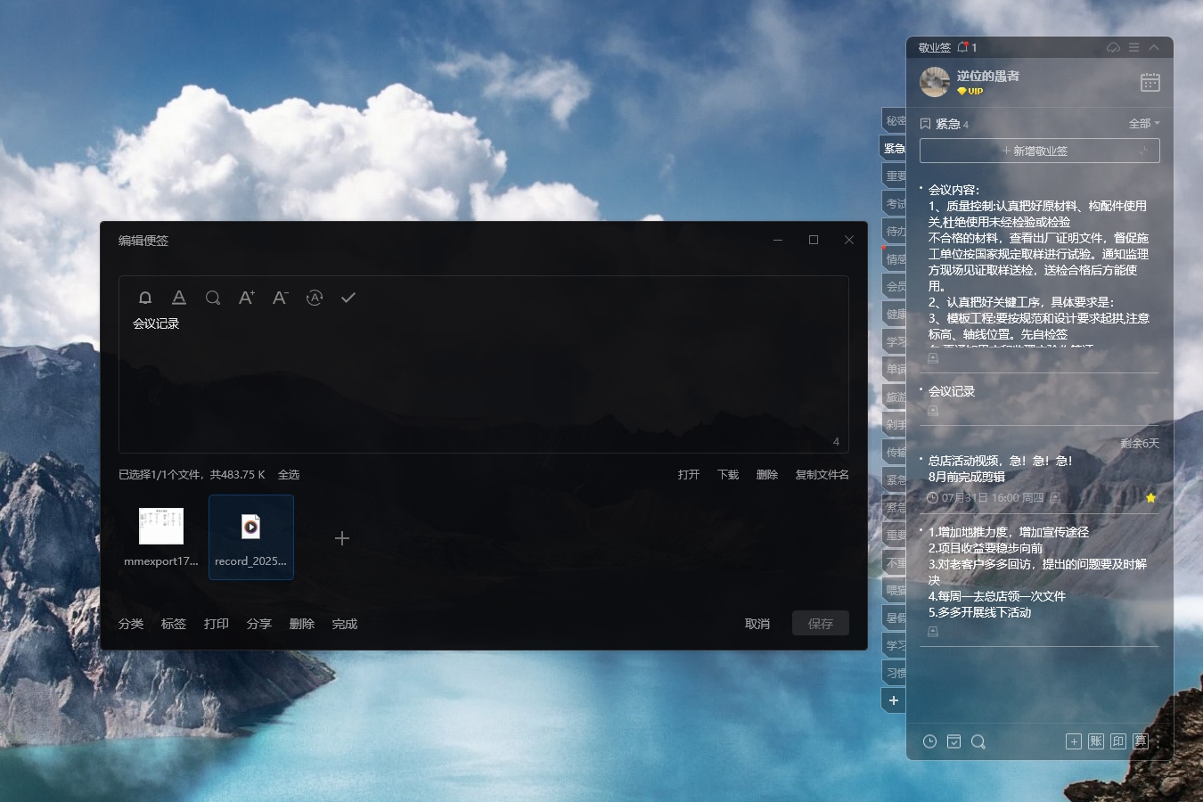Open the 账 tool icon

[x=1096, y=741]
